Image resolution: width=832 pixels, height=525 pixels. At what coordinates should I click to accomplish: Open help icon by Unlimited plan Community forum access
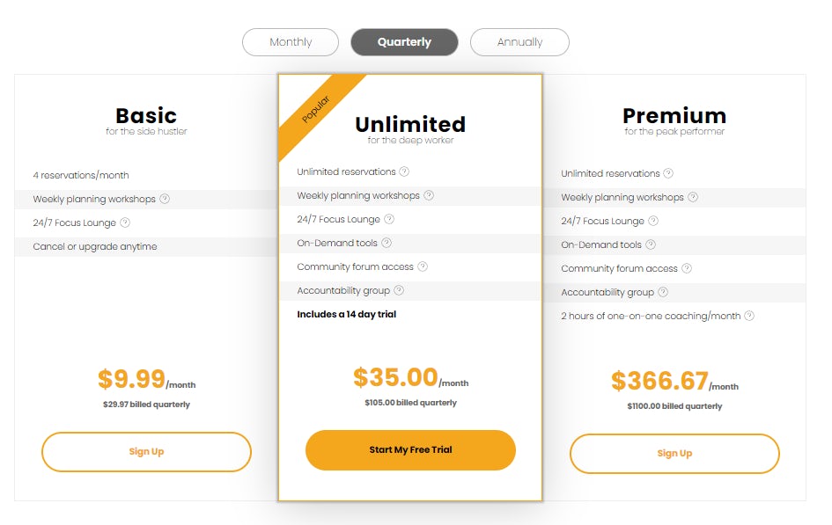423,266
